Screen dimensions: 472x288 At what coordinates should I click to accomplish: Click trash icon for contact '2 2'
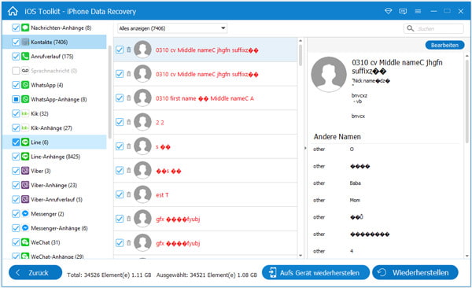point(129,122)
